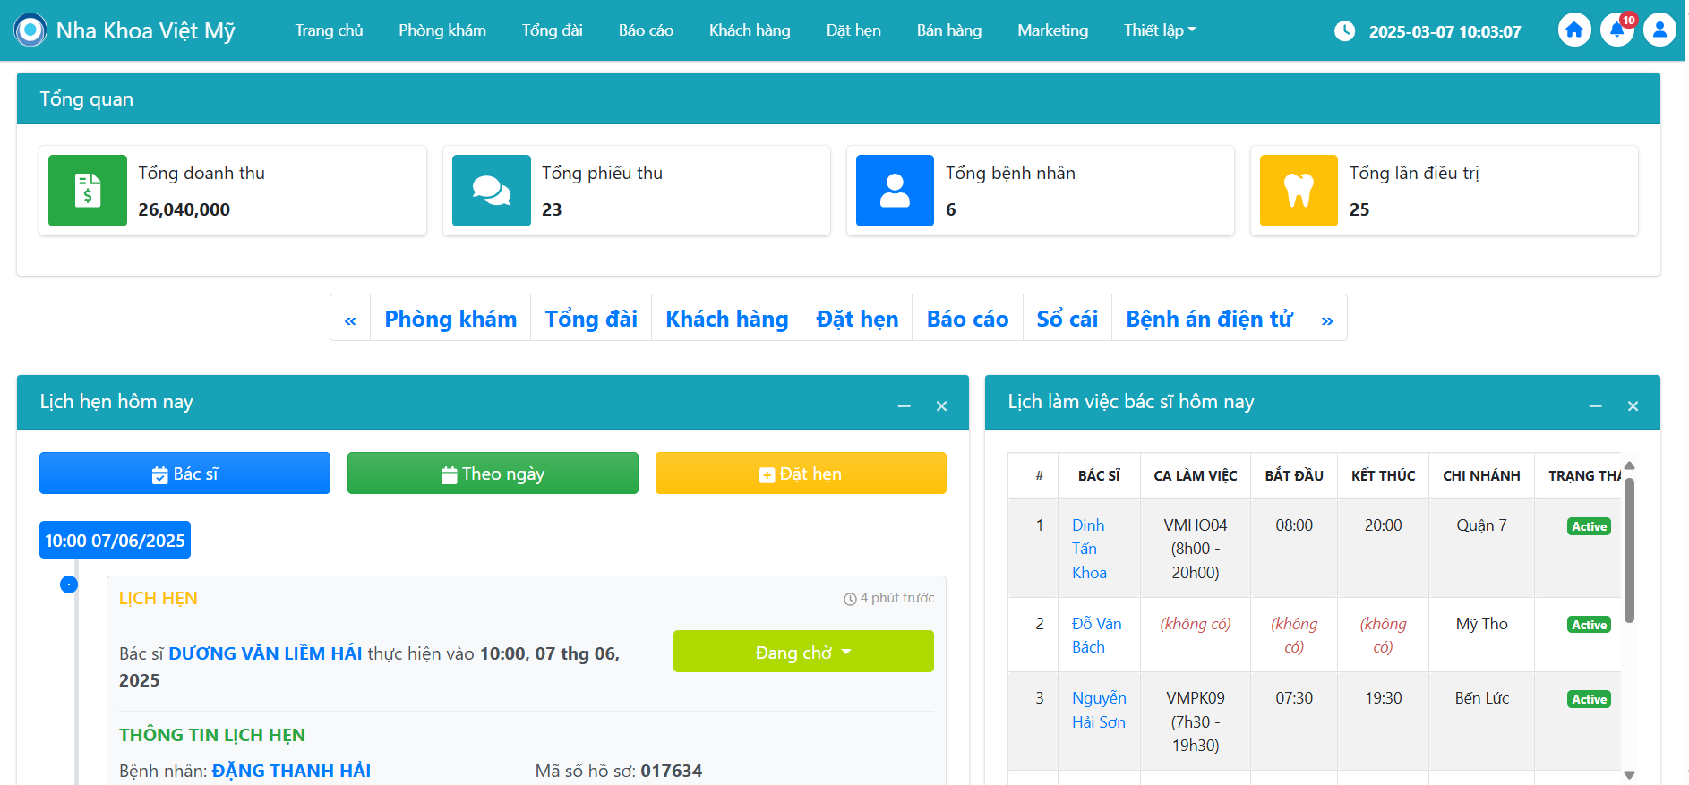The width and height of the screenshot is (1689, 785).
Task: Click the green revenue invoice icon
Action: [x=88, y=191]
